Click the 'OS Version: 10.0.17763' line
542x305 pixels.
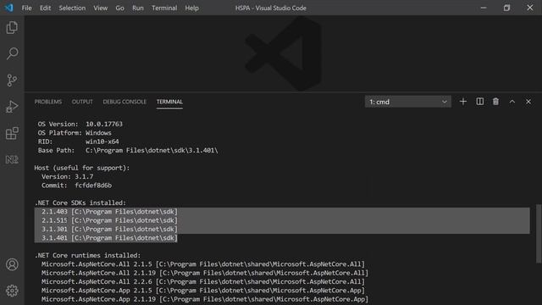click(80, 124)
